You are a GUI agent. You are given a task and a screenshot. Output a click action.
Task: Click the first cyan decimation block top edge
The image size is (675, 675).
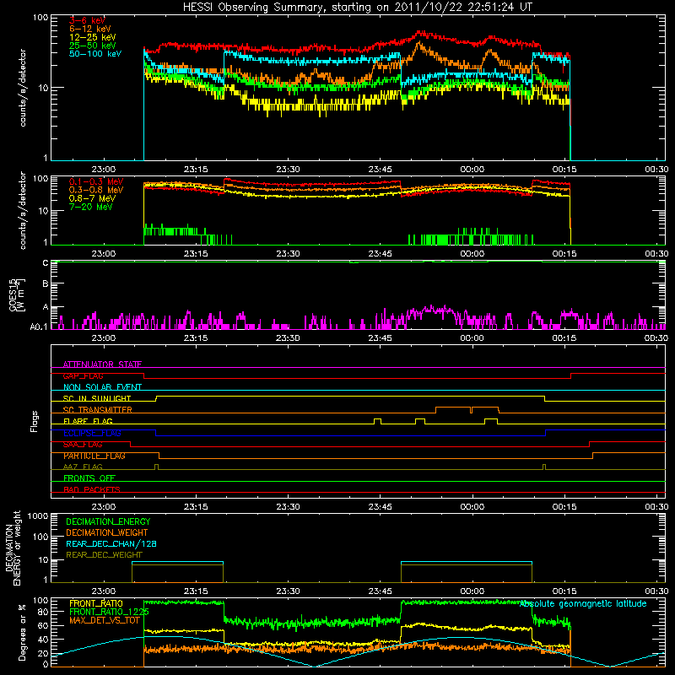(177, 562)
